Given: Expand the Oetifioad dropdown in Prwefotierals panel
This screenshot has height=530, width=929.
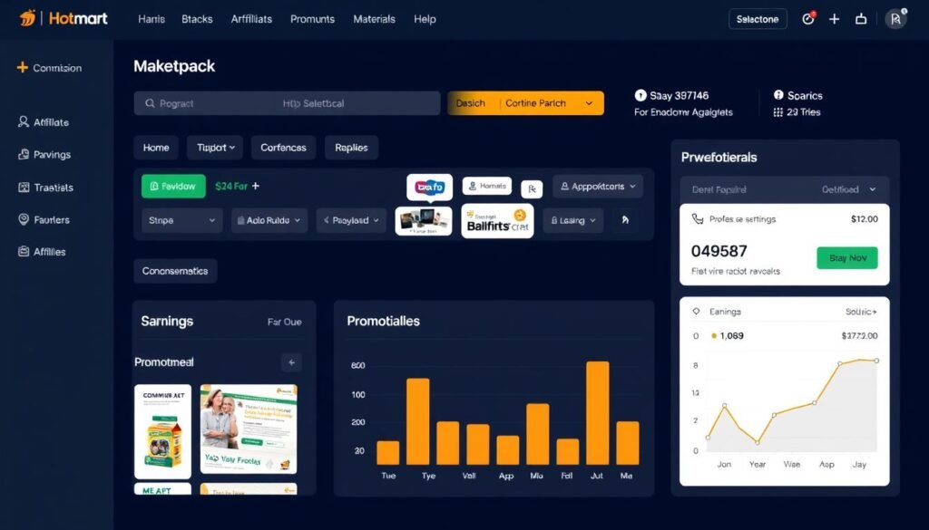Looking at the screenshot, I should pyautogui.click(x=849, y=189).
